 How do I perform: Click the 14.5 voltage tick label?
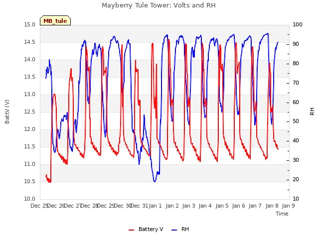[x=30, y=42]
